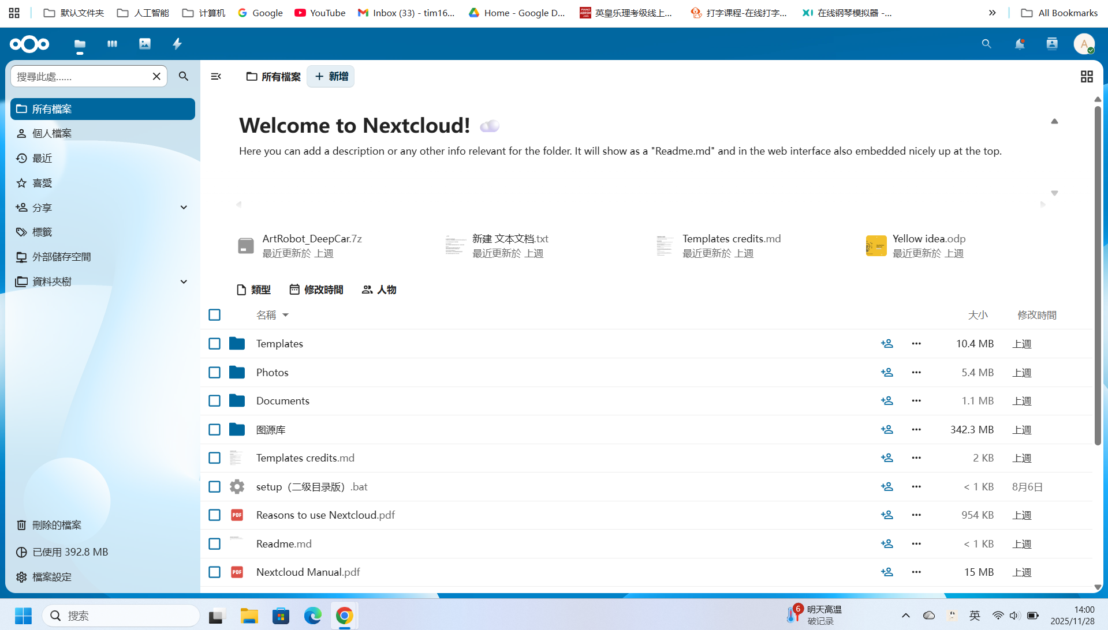Open Chrome from the Windows taskbar
Screen dimensions: 1108x630
[344, 616]
